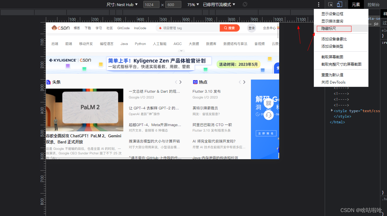387x216 pixels.
Task: Select the AIGC category
Action: (x=178, y=44)
